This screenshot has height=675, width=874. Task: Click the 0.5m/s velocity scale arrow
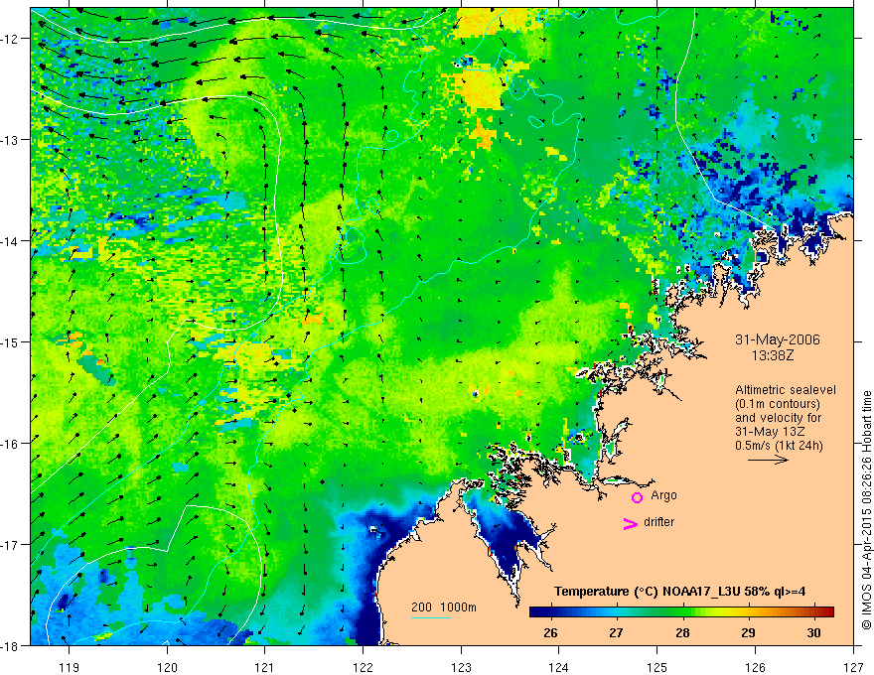768,460
